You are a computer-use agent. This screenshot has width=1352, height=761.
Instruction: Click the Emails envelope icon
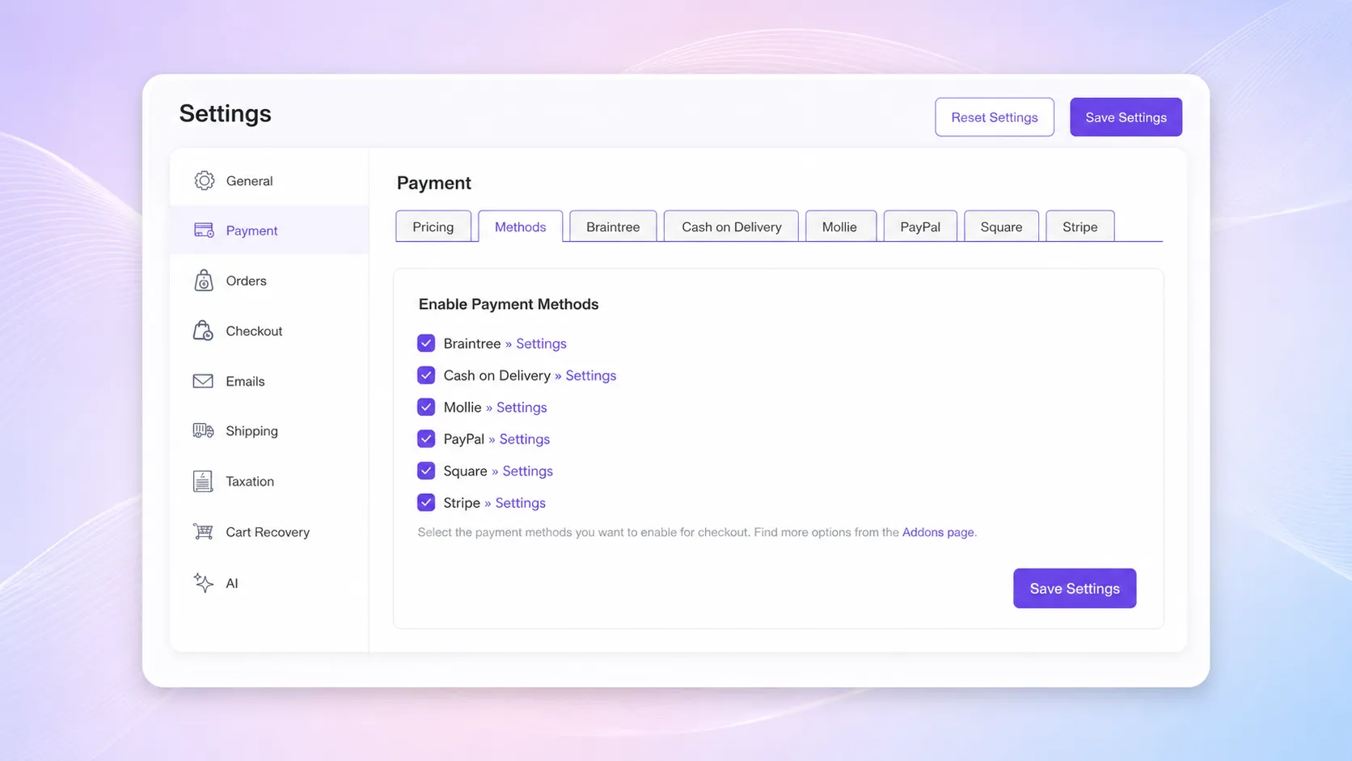tap(203, 381)
